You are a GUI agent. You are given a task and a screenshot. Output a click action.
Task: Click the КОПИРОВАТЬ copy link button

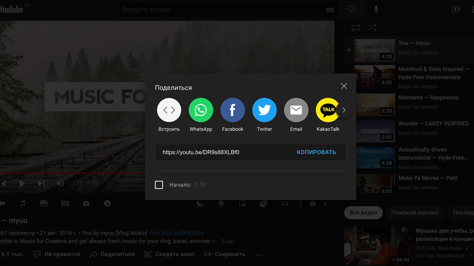tap(316, 152)
